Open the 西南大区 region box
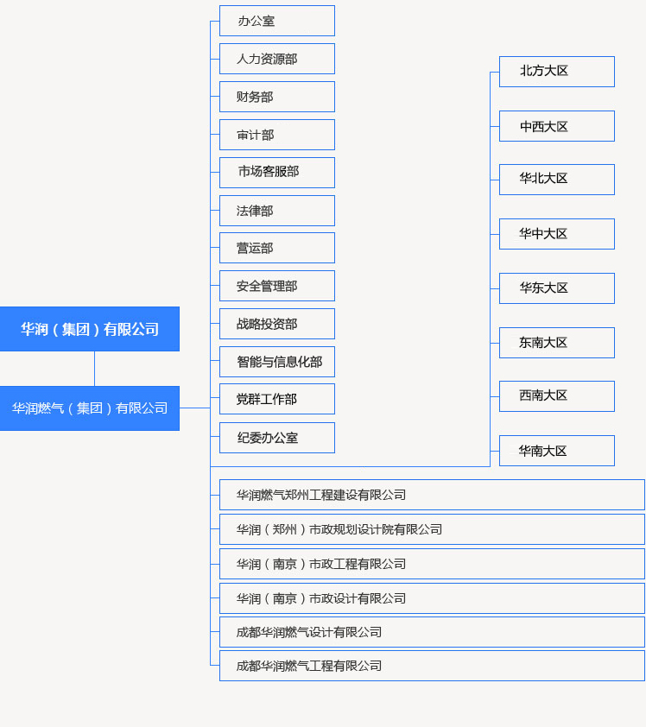 [557, 396]
